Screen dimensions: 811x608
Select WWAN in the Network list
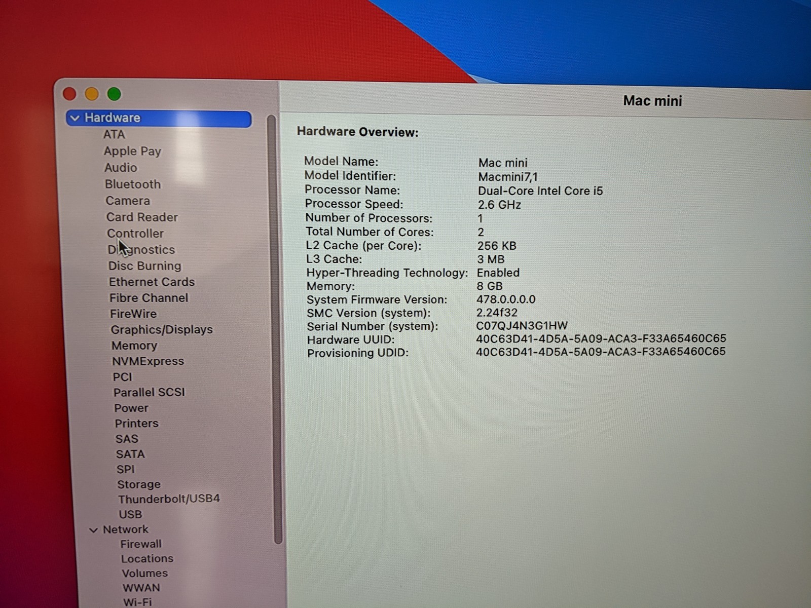pos(141,588)
